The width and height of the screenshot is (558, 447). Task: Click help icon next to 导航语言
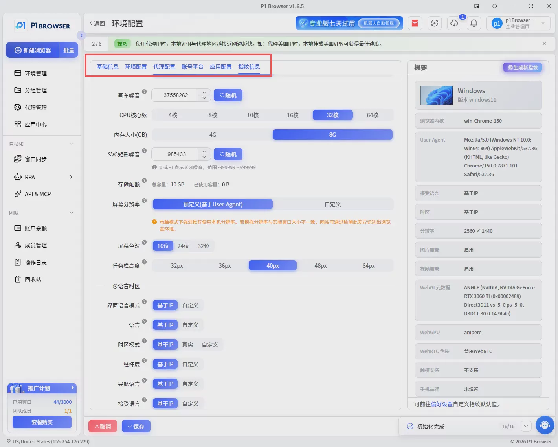point(144,380)
